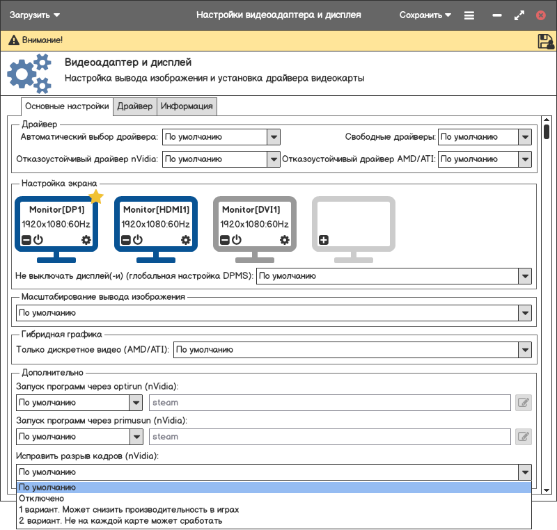Switch to the Драйвер tab

(134, 106)
